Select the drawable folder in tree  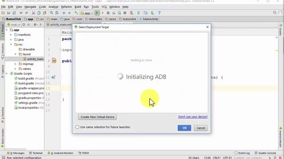(27, 49)
